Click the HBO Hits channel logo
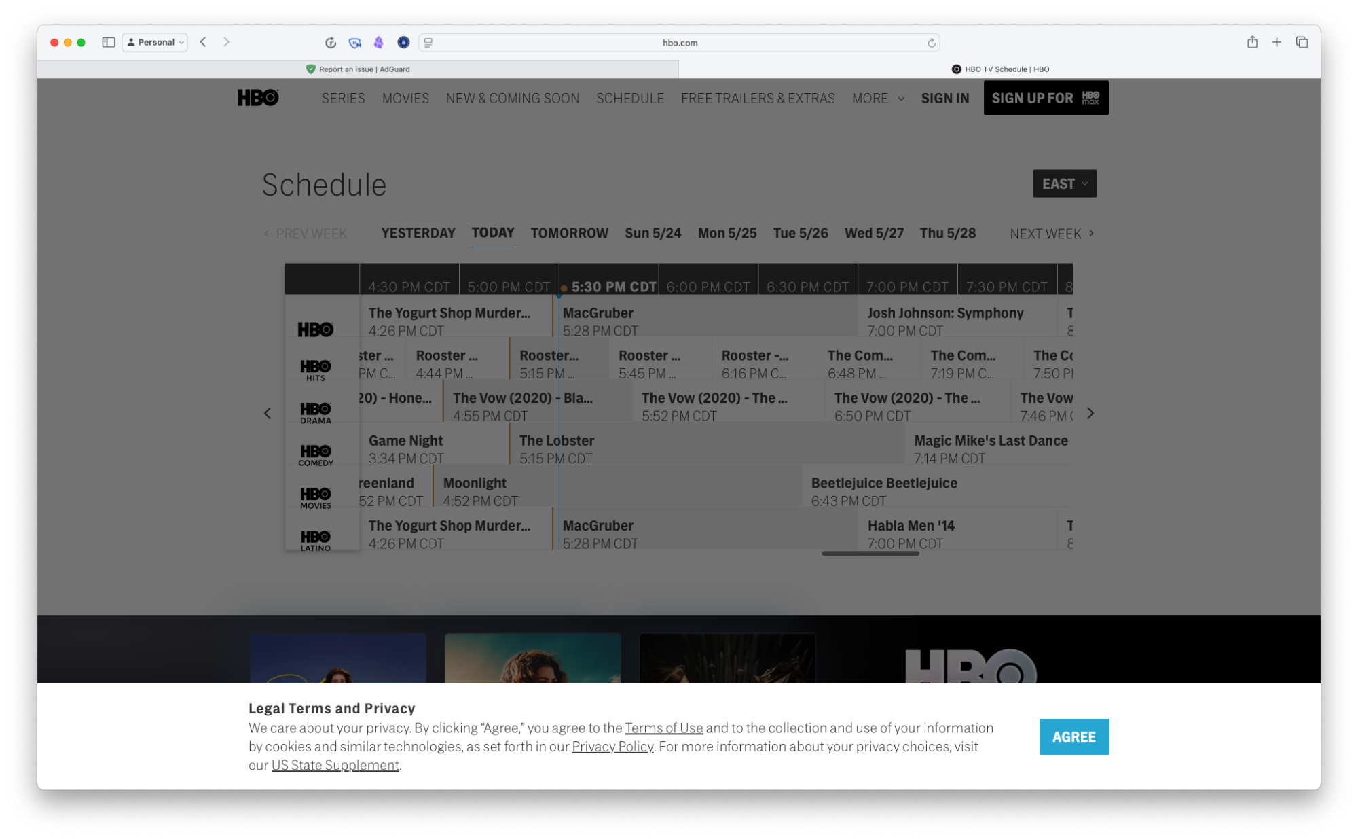Viewport: 1358px width, 839px height. (316, 370)
